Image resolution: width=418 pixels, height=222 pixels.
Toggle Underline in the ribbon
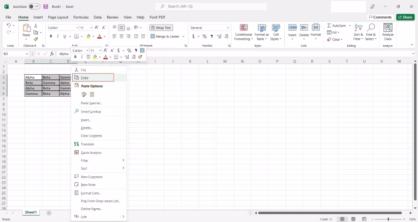(64, 36)
